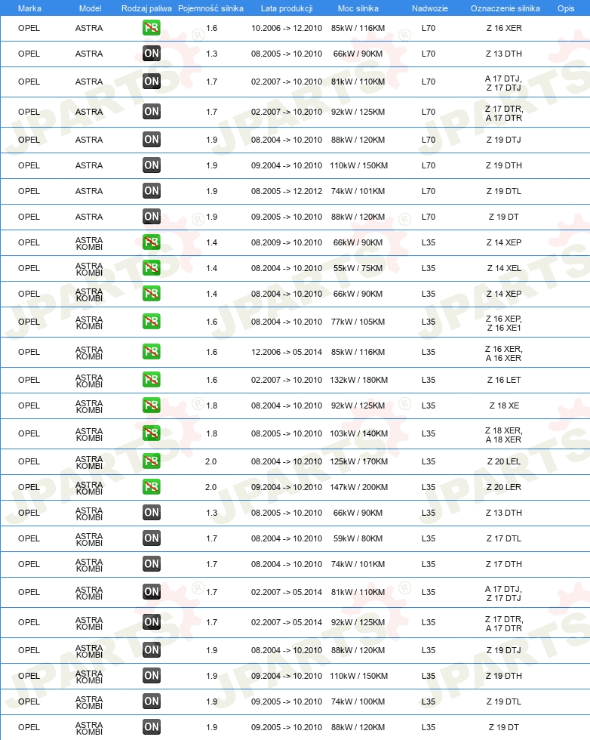Click the Rodzaj paliwa column header

(x=146, y=8)
